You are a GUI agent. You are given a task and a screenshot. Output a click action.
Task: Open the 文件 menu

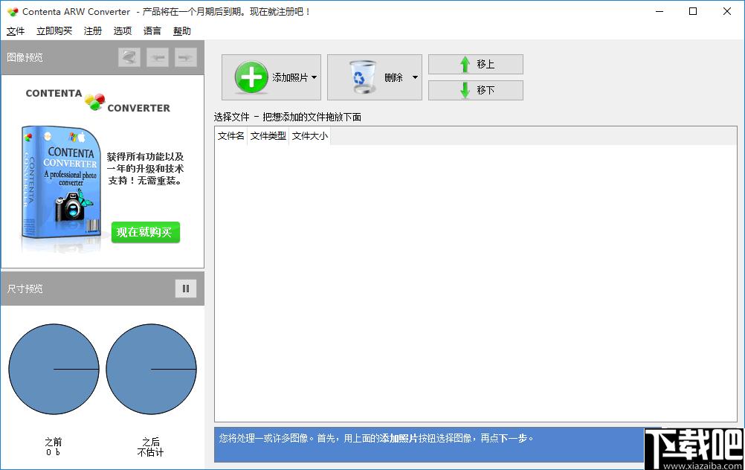(15, 31)
